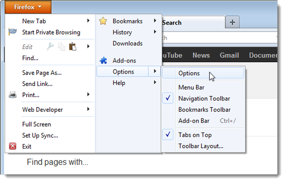Click the printer icon beside Print

click(13, 95)
